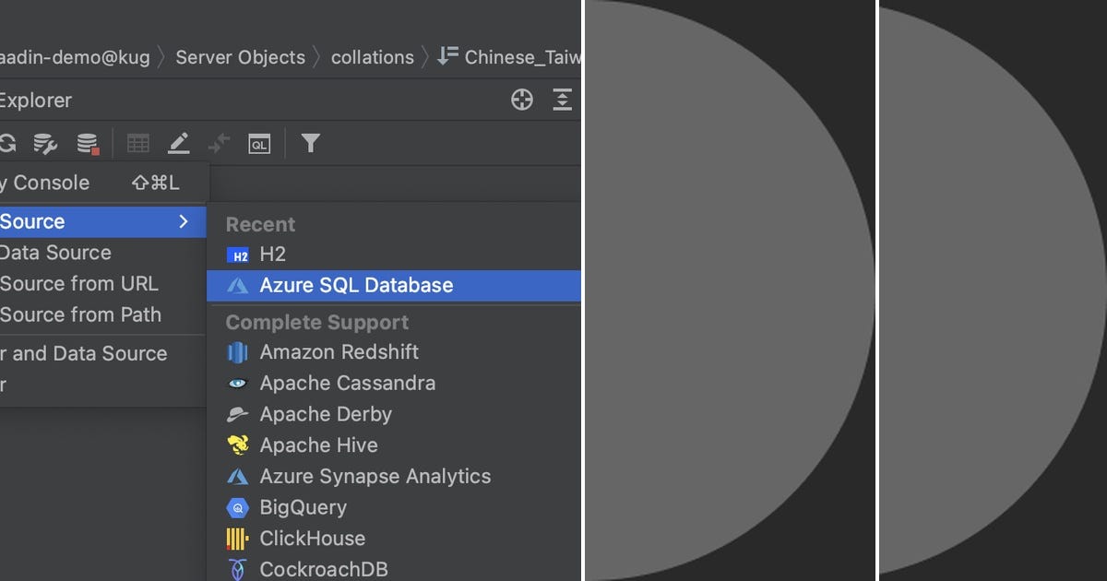Choose H2 from the Recent list
1107x581 pixels.
[272, 255]
